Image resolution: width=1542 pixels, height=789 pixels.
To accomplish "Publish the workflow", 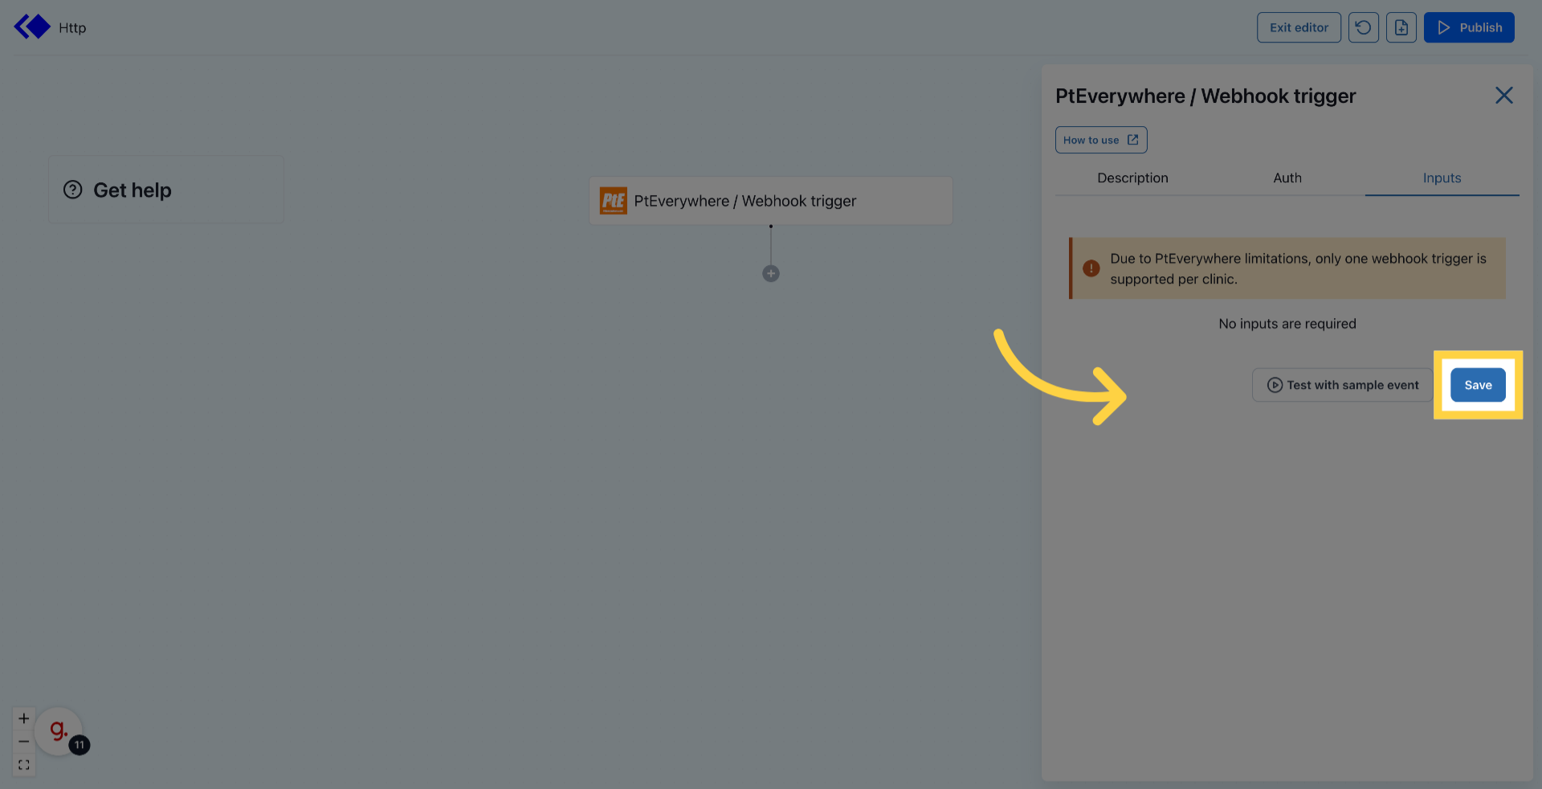I will pyautogui.click(x=1469, y=27).
